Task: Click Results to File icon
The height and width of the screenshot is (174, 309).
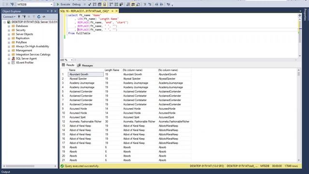Action: pyautogui.click(x=138, y=4)
